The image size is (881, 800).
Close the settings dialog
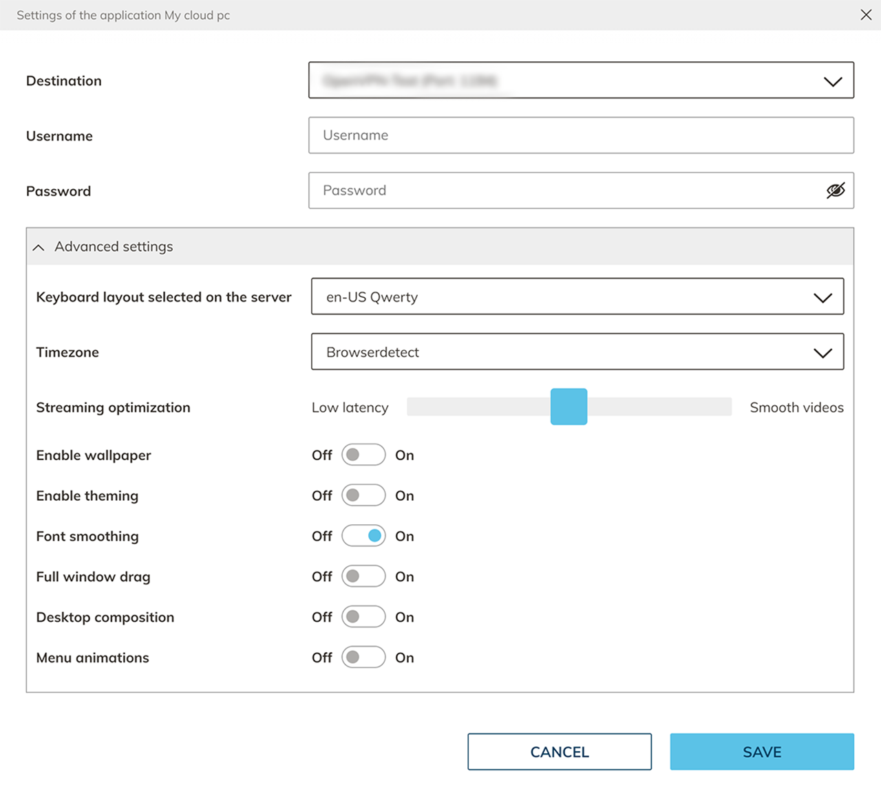tap(866, 14)
